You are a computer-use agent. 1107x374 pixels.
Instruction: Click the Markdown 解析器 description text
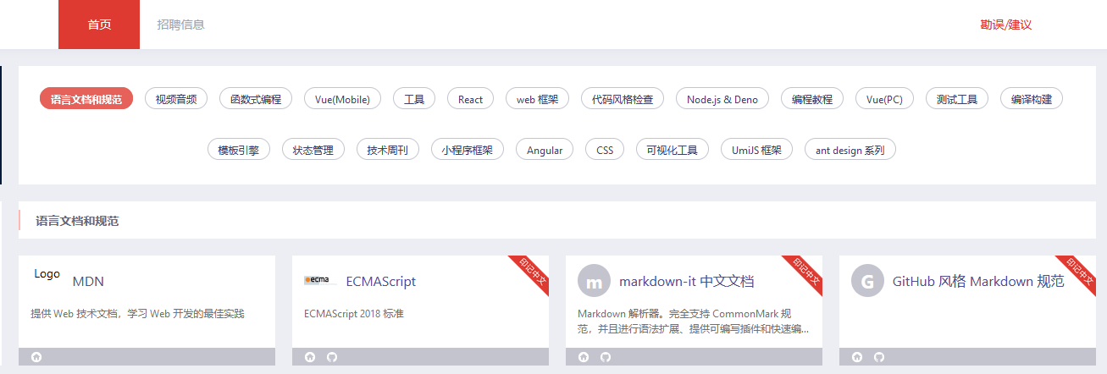pyautogui.click(x=693, y=322)
